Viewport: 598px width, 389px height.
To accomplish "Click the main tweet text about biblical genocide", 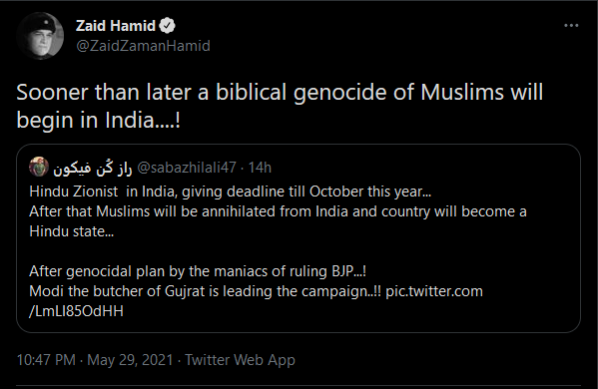I will click(x=280, y=107).
